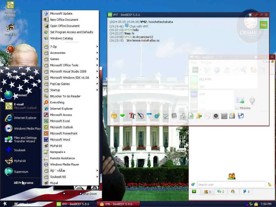Click Shut Down in Start menu

[88, 194]
